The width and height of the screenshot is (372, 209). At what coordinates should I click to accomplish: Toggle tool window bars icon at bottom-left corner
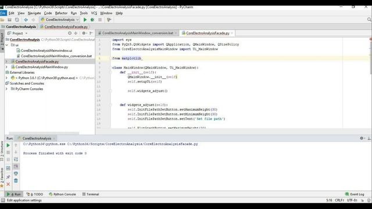point(2,200)
